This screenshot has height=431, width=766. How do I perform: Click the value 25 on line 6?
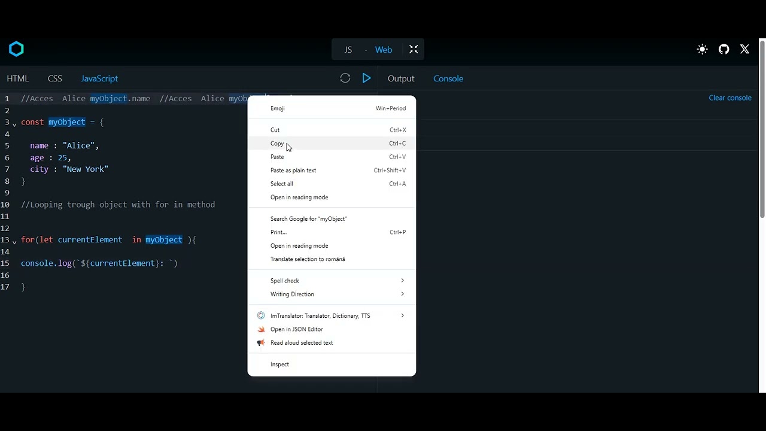[x=62, y=157]
